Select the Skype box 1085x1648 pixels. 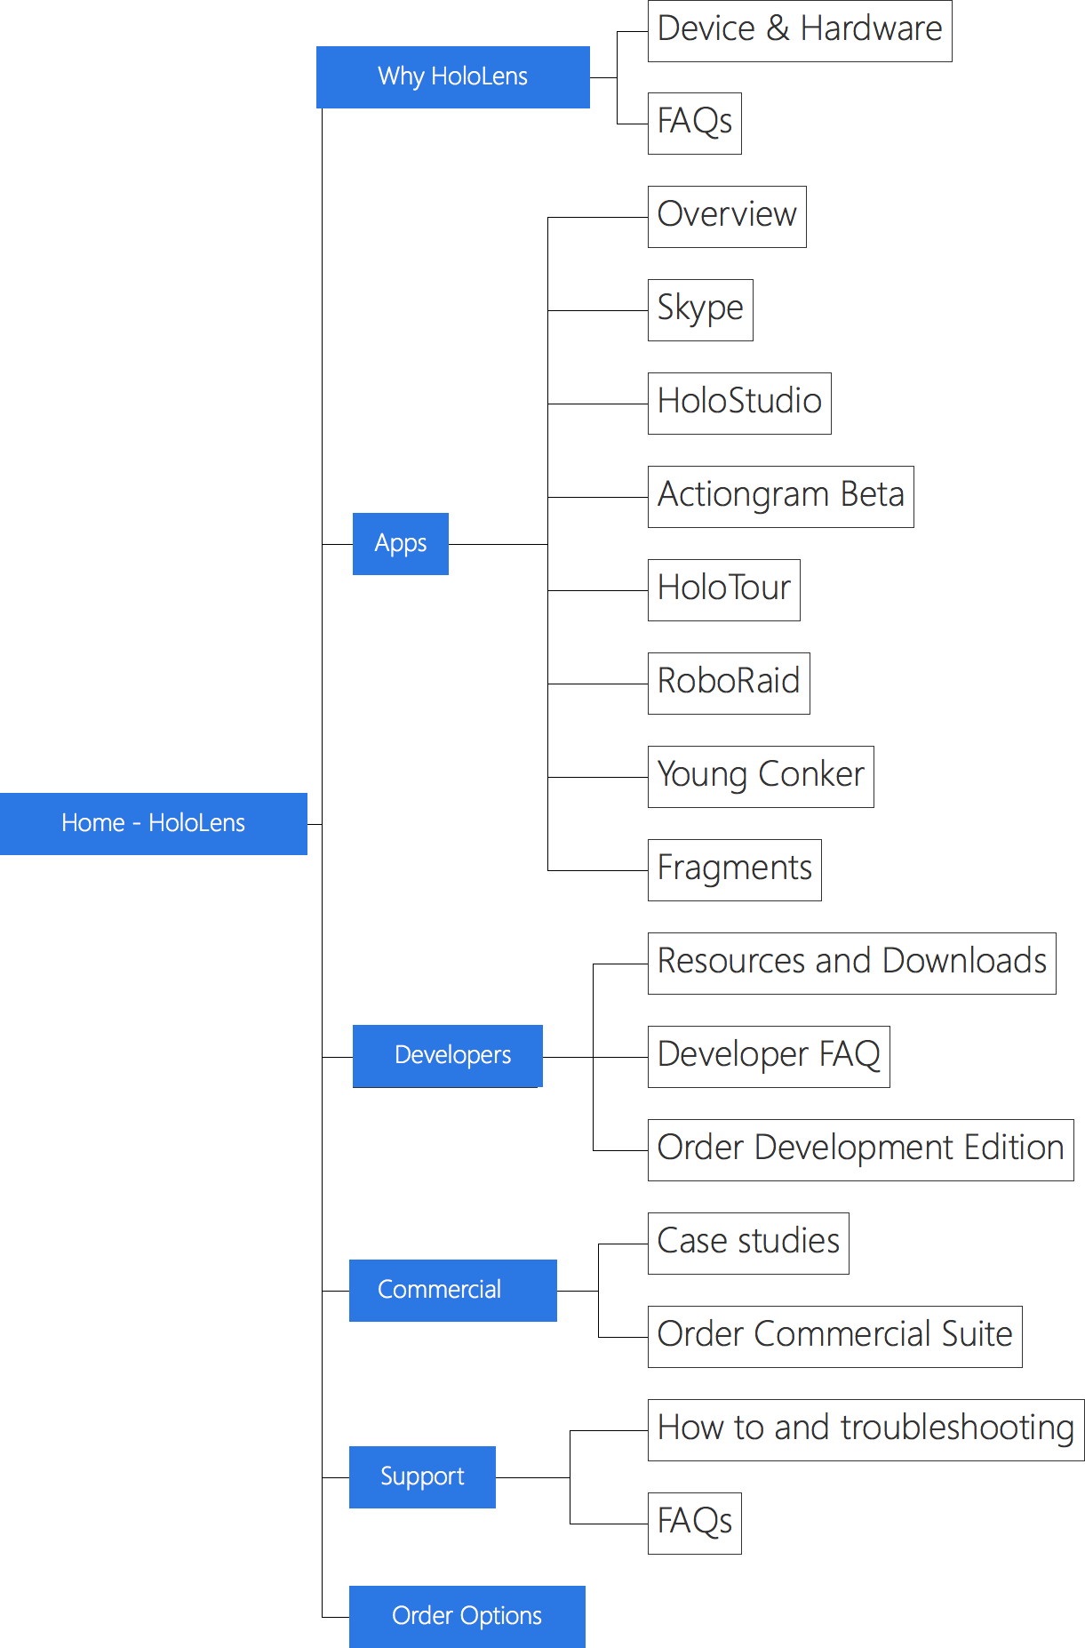pos(700,310)
